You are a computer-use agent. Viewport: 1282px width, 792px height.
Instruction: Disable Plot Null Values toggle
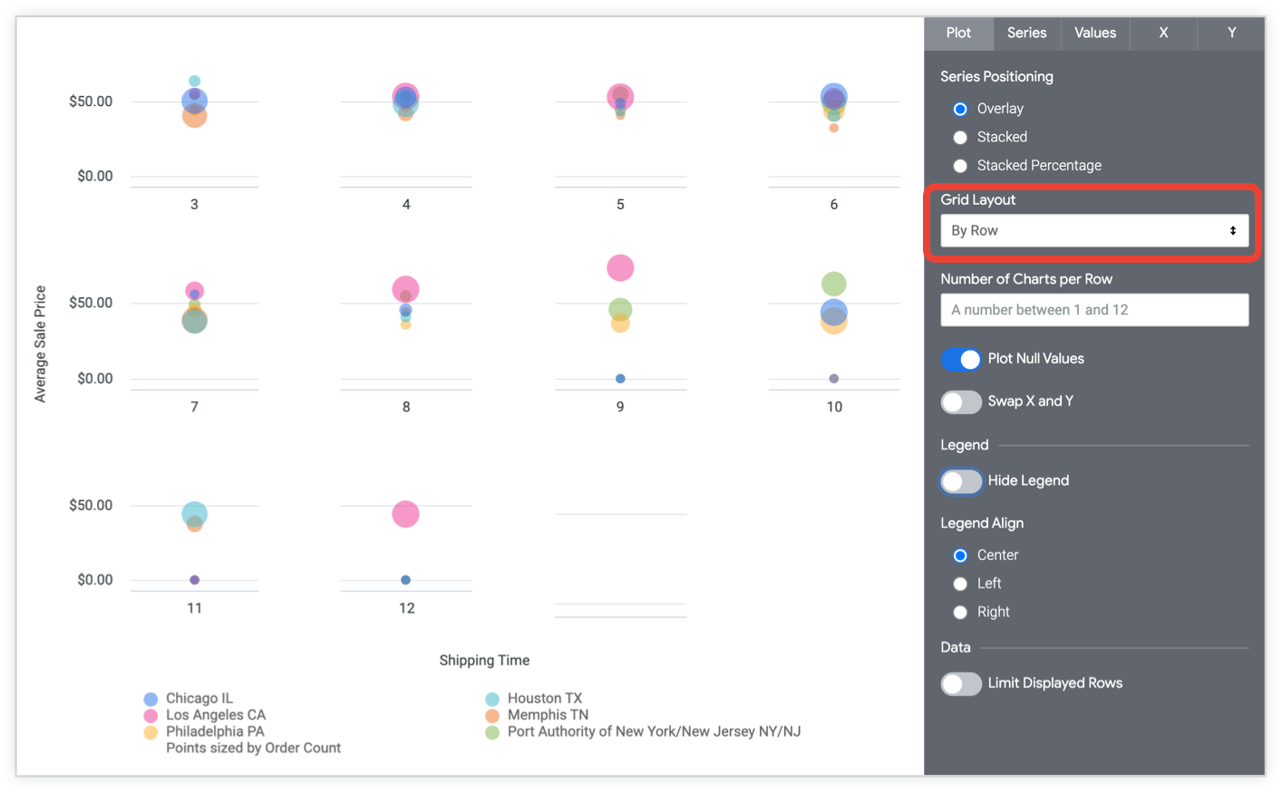(961, 359)
